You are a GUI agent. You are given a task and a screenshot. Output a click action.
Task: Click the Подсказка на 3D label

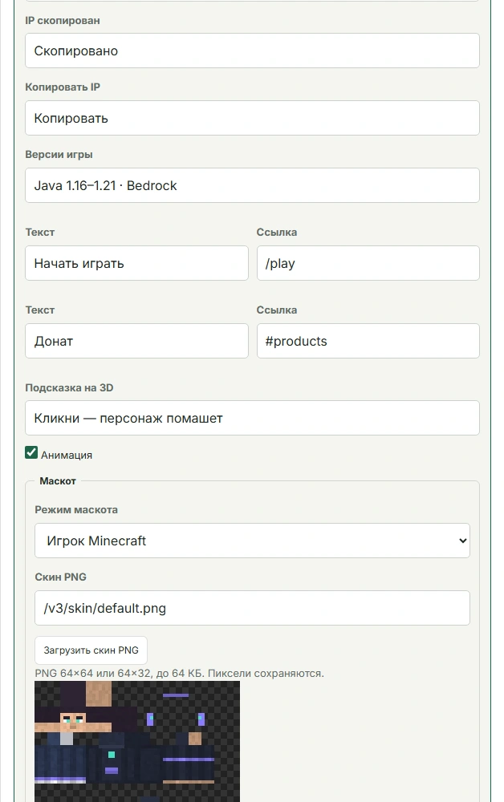click(x=69, y=387)
